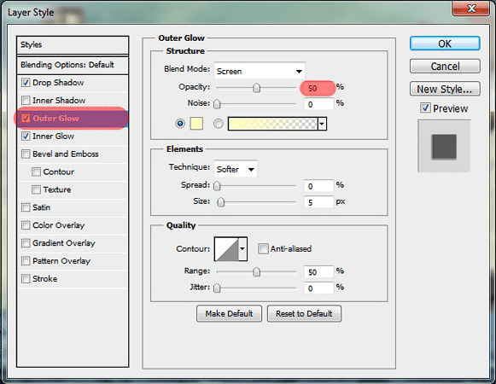Screen dimensions: 496x384
Task: Toggle the Preview checkbox
Action: (425, 108)
